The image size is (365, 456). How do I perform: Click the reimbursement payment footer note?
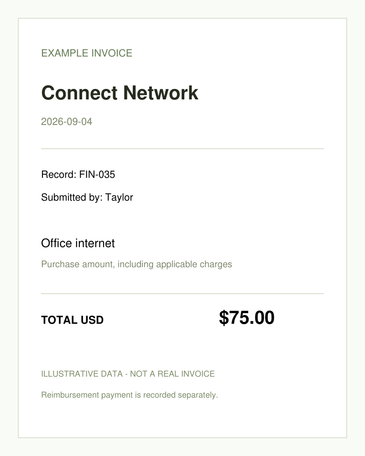pyautogui.click(x=130, y=395)
